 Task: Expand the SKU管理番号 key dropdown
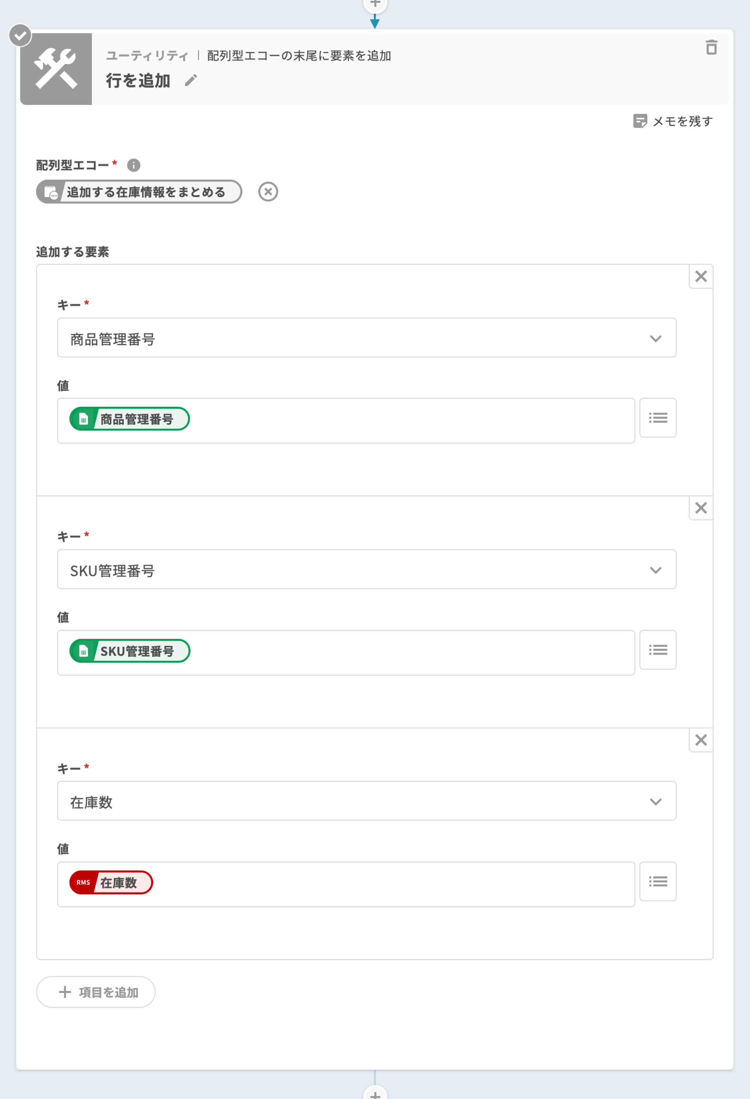(655, 570)
